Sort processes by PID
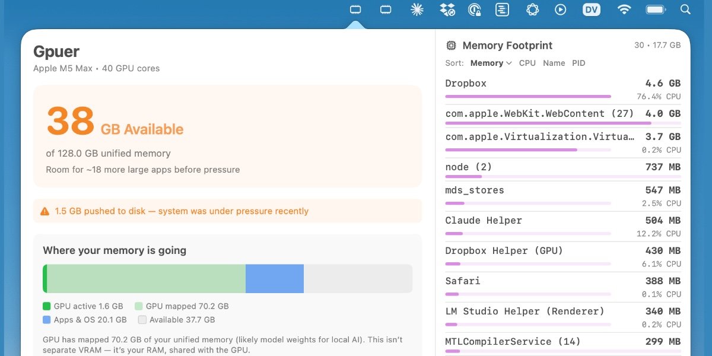 pyautogui.click(x=578, y=63)
